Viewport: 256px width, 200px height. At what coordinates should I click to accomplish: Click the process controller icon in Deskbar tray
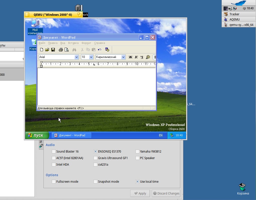coord(226,8)
